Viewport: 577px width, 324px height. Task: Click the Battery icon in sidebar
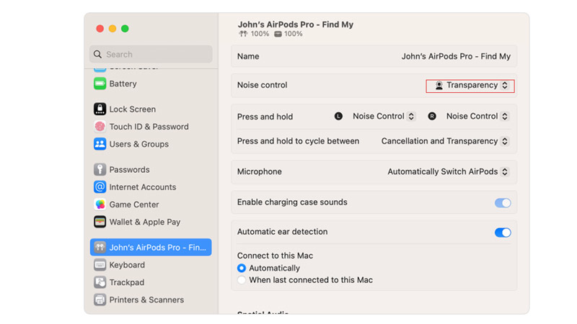click(100, 84)
